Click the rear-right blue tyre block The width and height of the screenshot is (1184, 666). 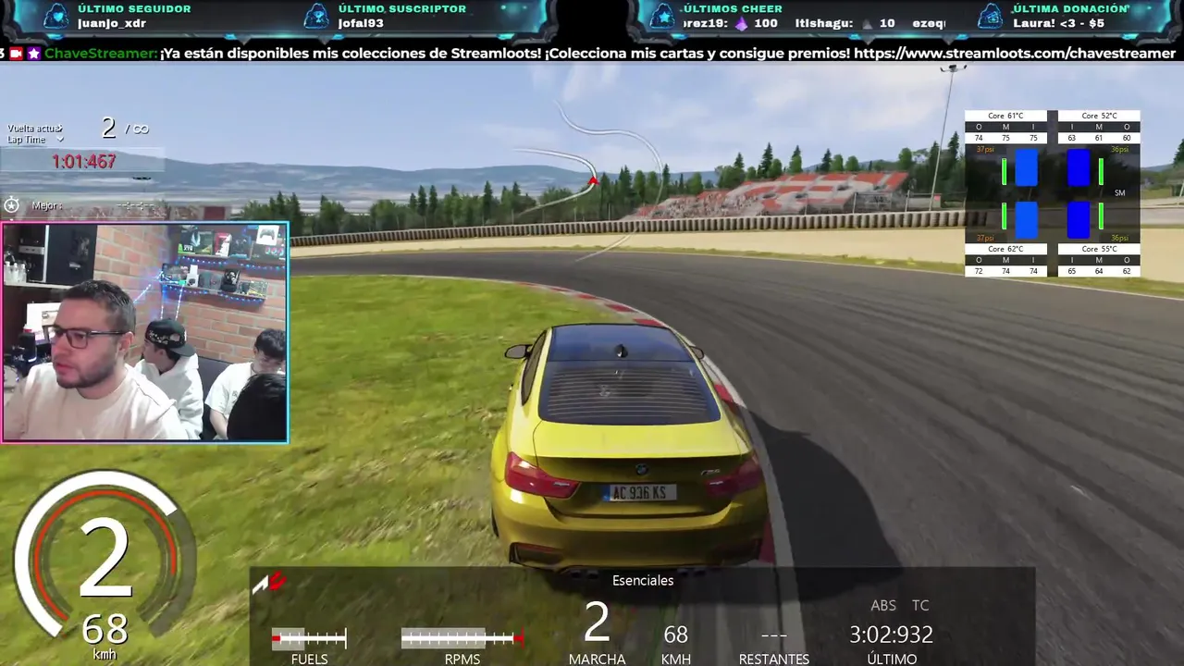tap(1079, 220)
